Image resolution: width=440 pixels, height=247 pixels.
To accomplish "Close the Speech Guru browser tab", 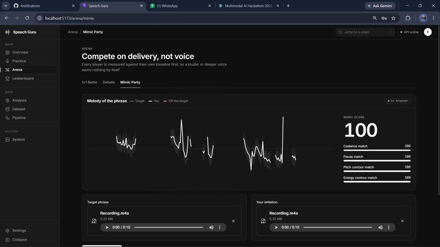I will point(141,6).
